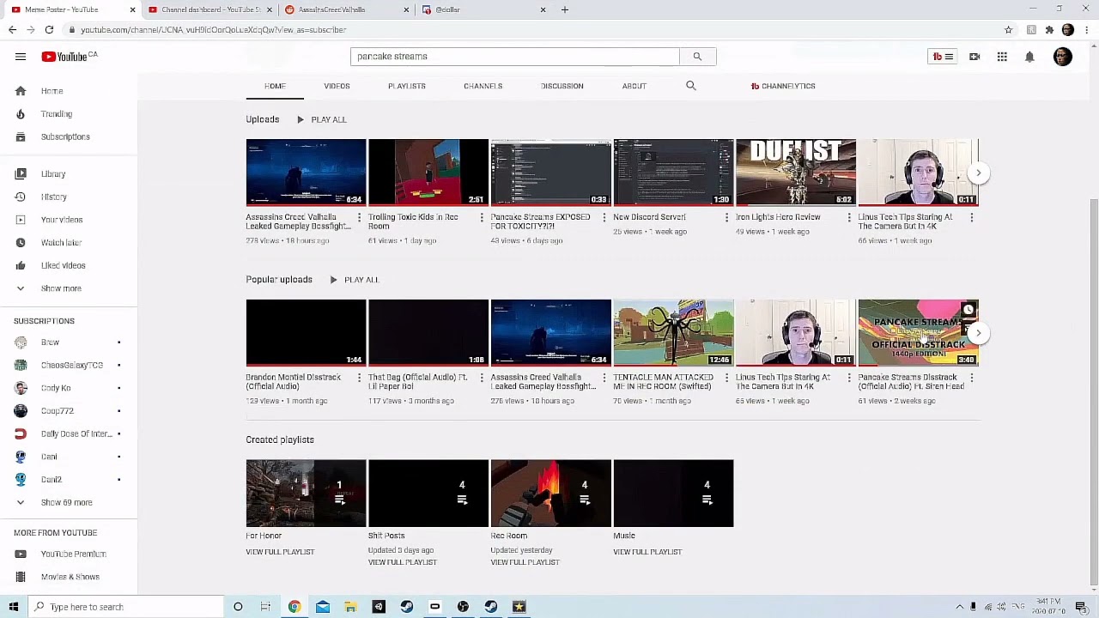
Task: Switch to the Channels tab
Action: [x=483, y=86]
